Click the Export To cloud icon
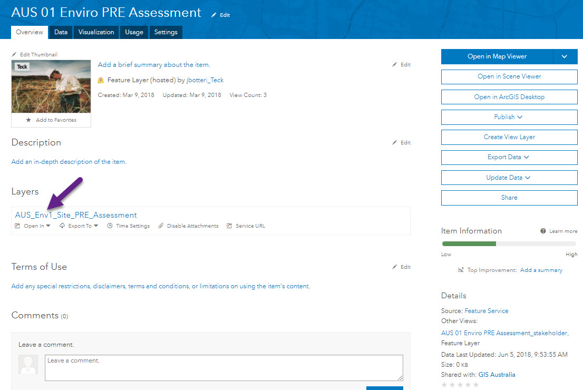Viewport: 583px width, 390px height. [x=62, y=226]
